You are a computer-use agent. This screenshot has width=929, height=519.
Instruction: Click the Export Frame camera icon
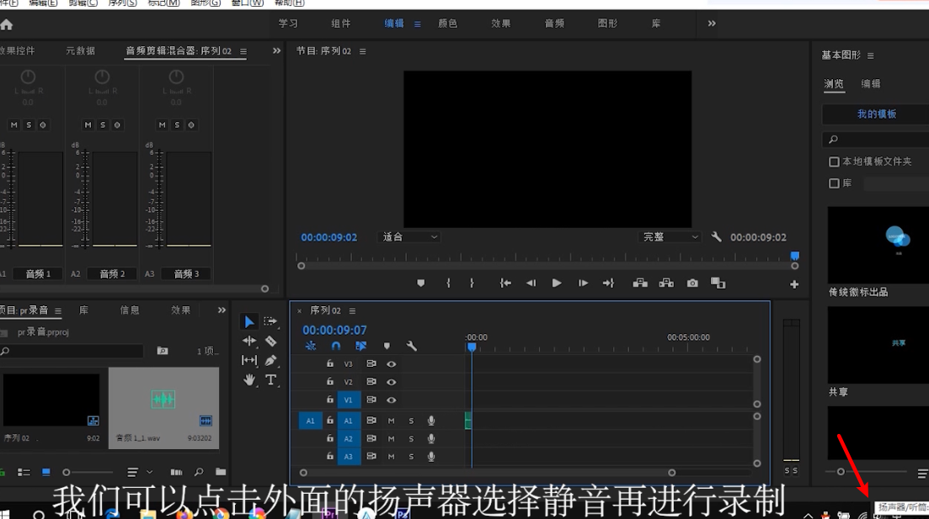[692, 283]
